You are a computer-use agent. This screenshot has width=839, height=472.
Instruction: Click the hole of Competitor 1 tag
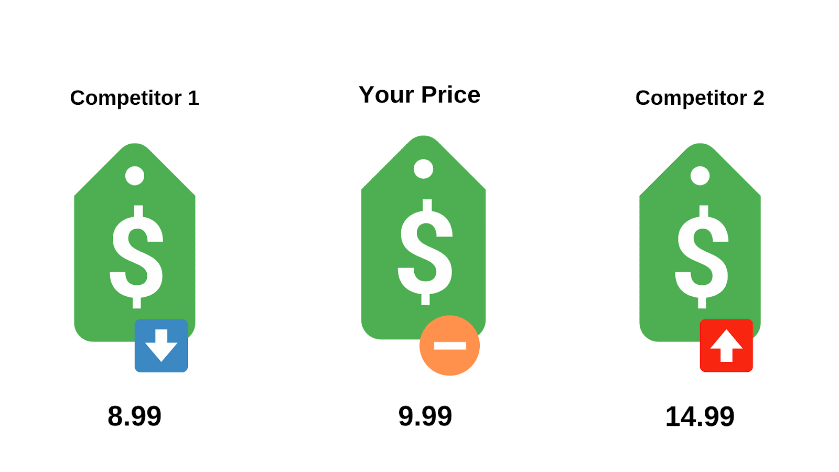point(135,176)
